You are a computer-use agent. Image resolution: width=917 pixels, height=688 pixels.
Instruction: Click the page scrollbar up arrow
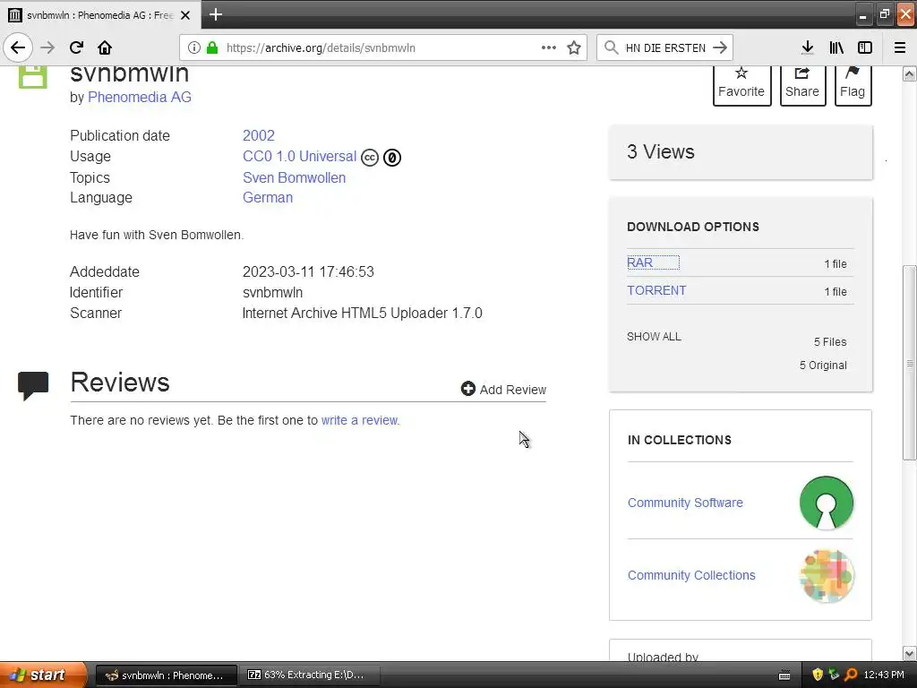pos(909,74)
